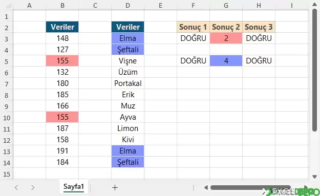Select red cell containing 2 in column G
The height and width of the screenshot is (196, 320).
coord(226,38)
